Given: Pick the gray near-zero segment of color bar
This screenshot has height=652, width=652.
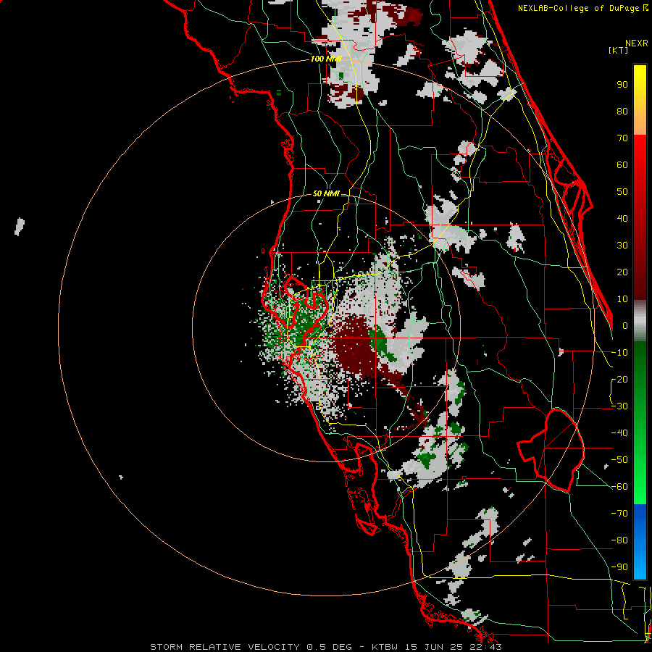Looking at the screenshot, I should [640, 321].
